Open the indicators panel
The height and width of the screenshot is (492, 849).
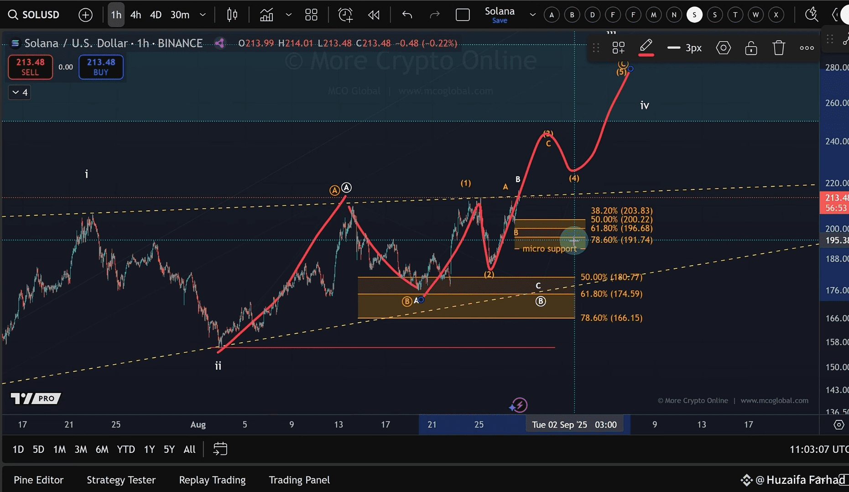(x=266, y=15)
